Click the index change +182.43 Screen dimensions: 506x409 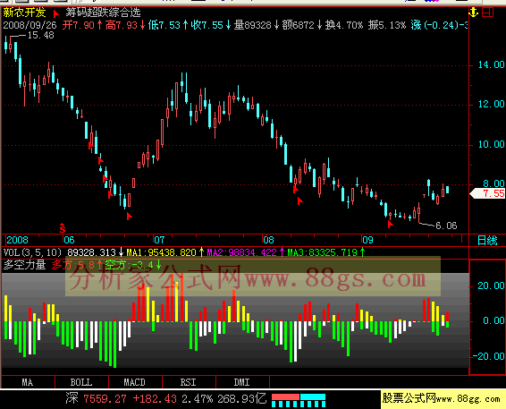(x=155, y=399)
